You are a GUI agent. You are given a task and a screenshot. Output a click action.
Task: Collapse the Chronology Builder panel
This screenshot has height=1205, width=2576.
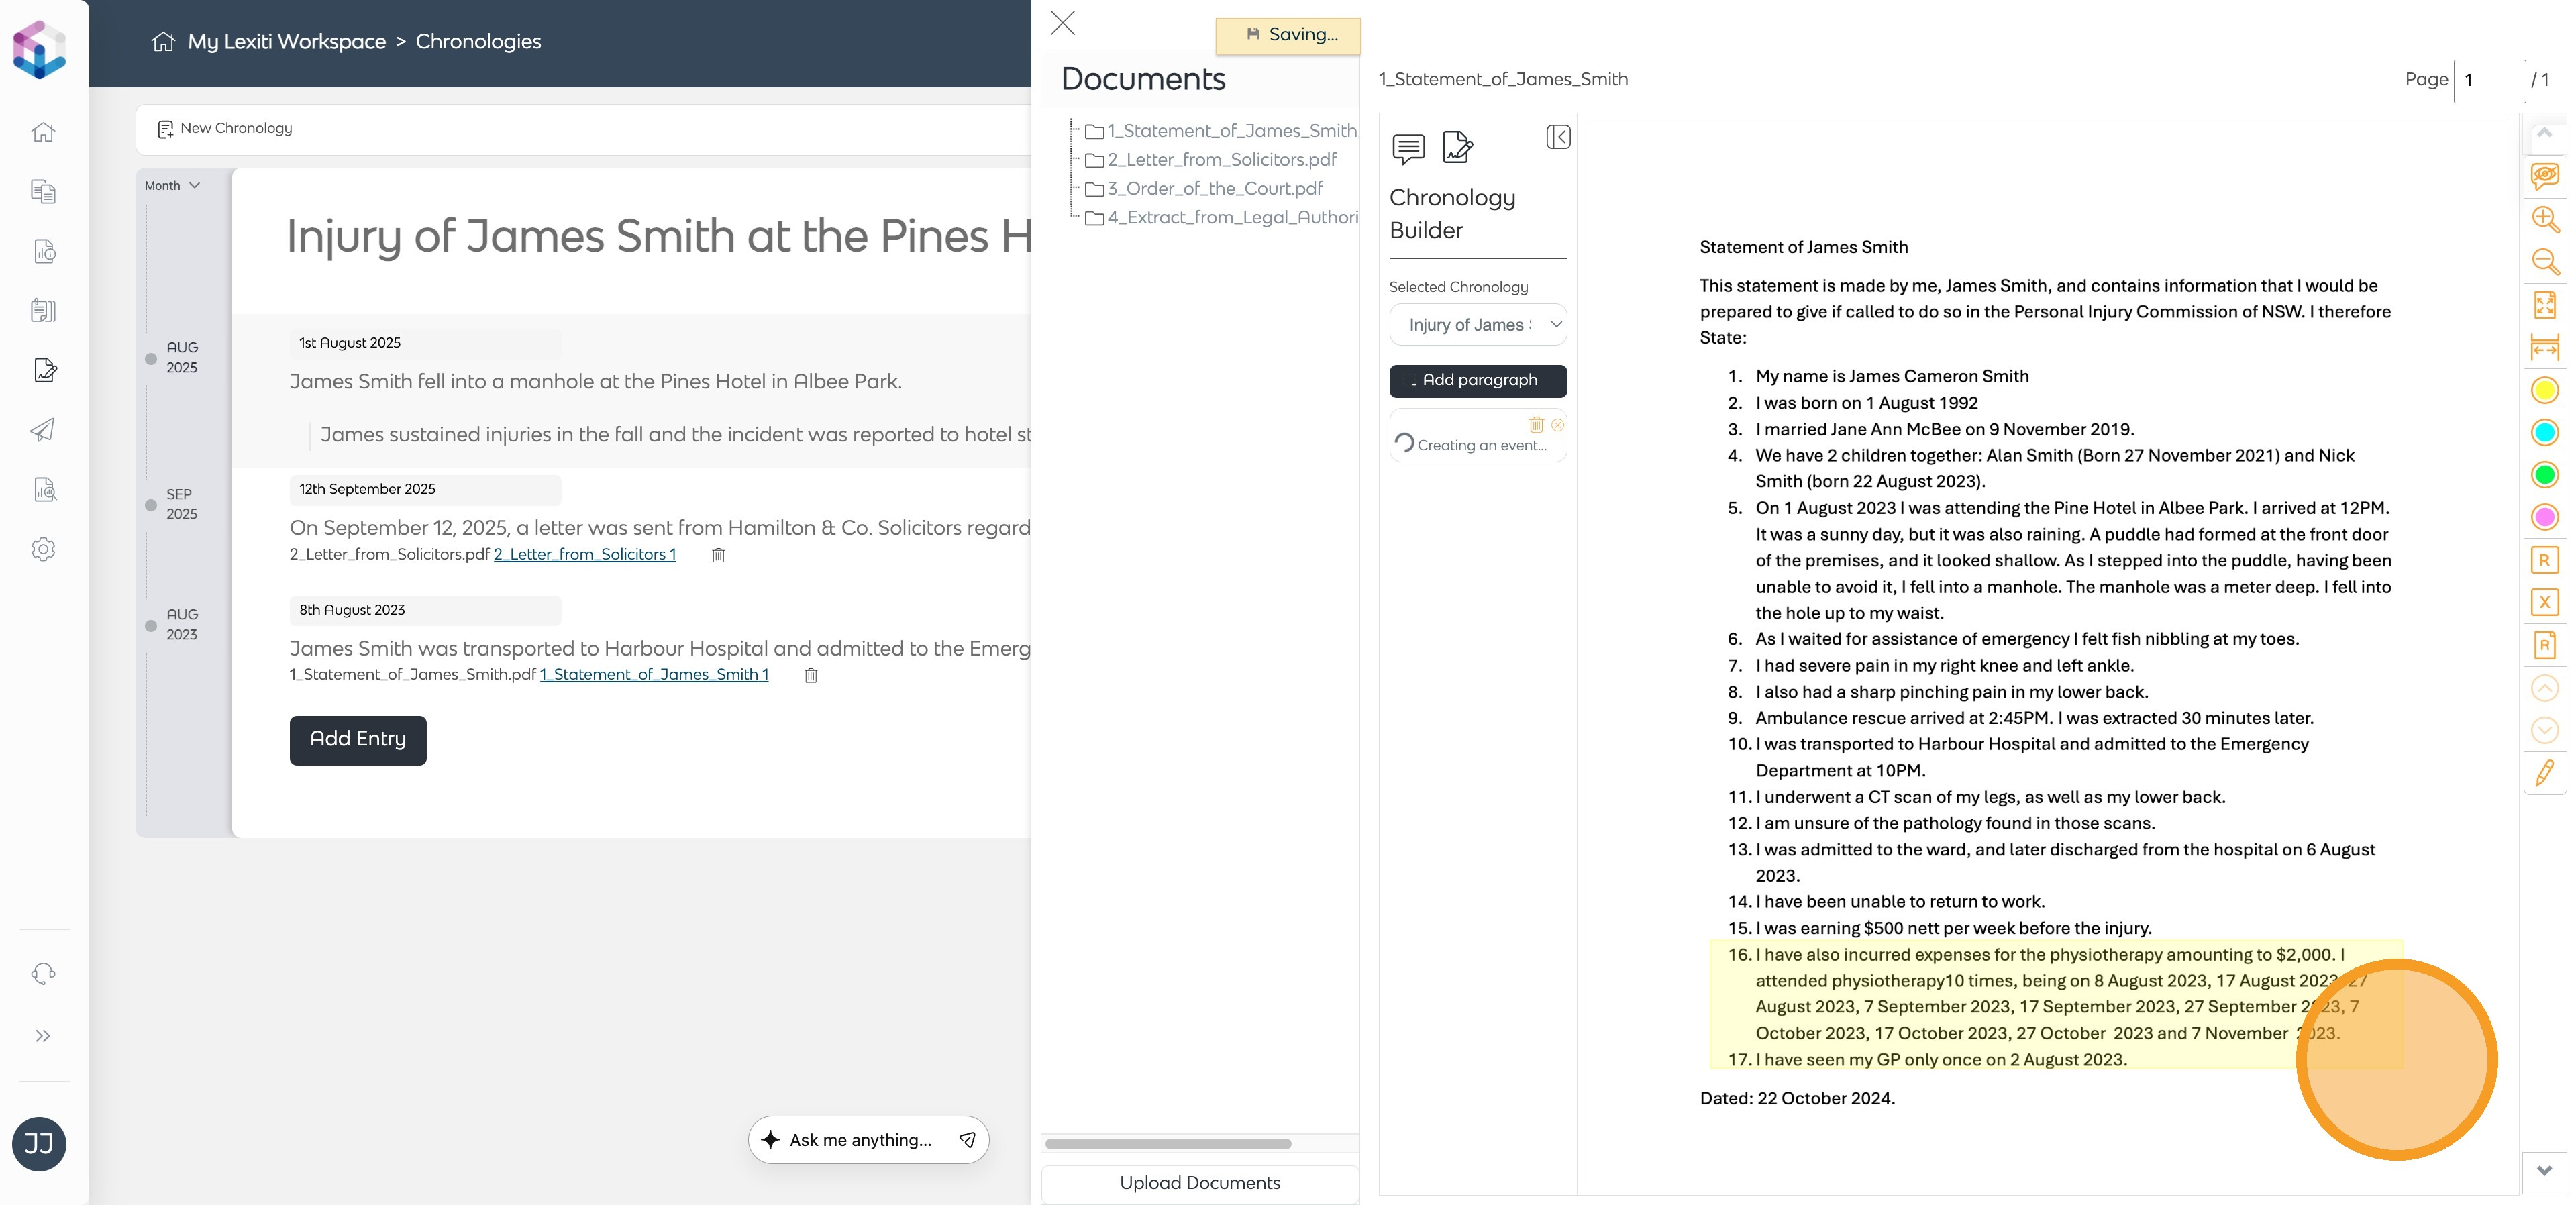(1557, 137)
